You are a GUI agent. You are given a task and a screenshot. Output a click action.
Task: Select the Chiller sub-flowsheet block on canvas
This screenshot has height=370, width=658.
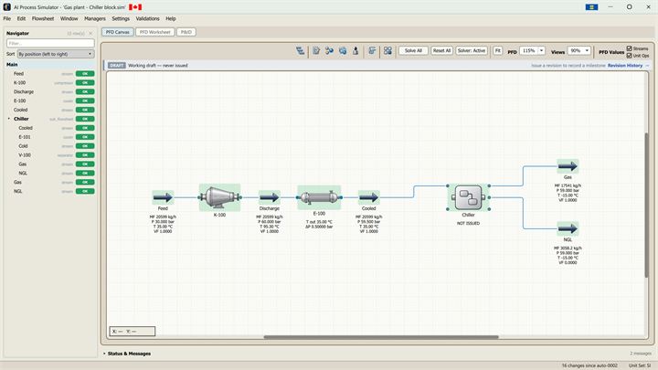[468, 197]
